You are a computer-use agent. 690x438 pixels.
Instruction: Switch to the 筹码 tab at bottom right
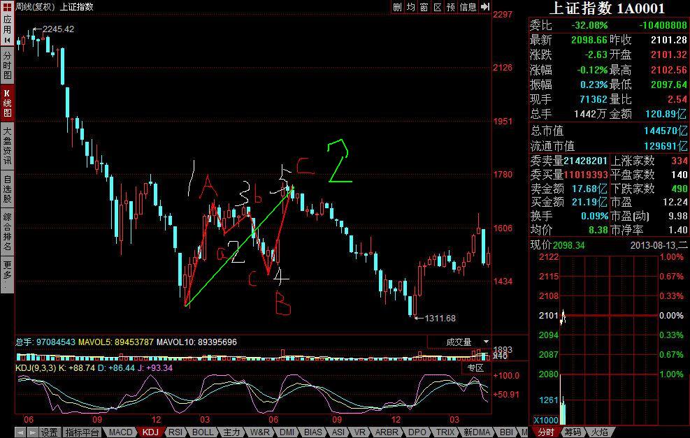pyautogui.click(x=573, y=432)
